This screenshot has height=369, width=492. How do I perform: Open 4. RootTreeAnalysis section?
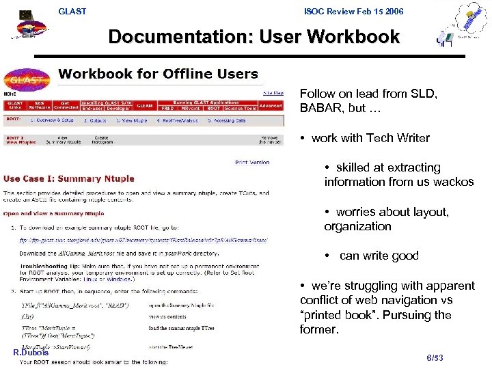point(177,120)
